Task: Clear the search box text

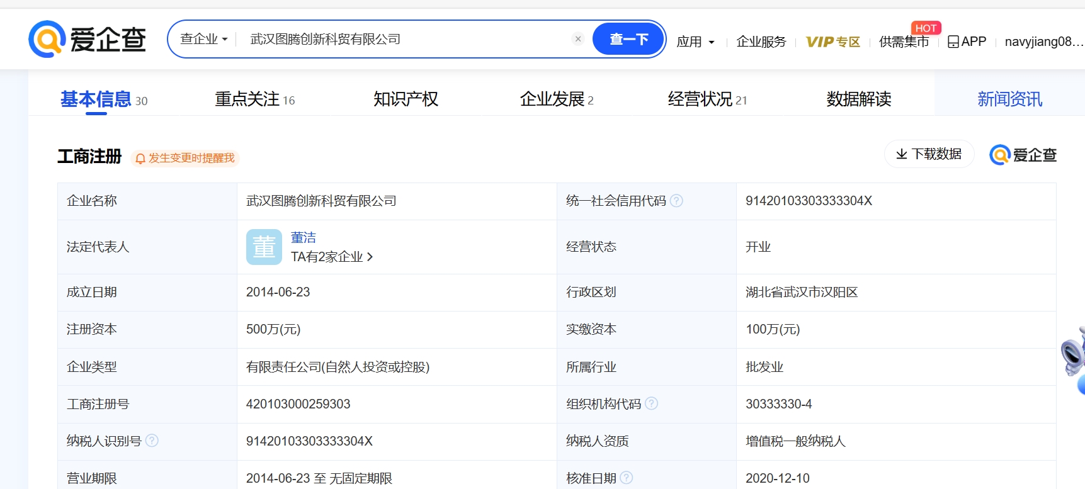Action: point(578,39)
